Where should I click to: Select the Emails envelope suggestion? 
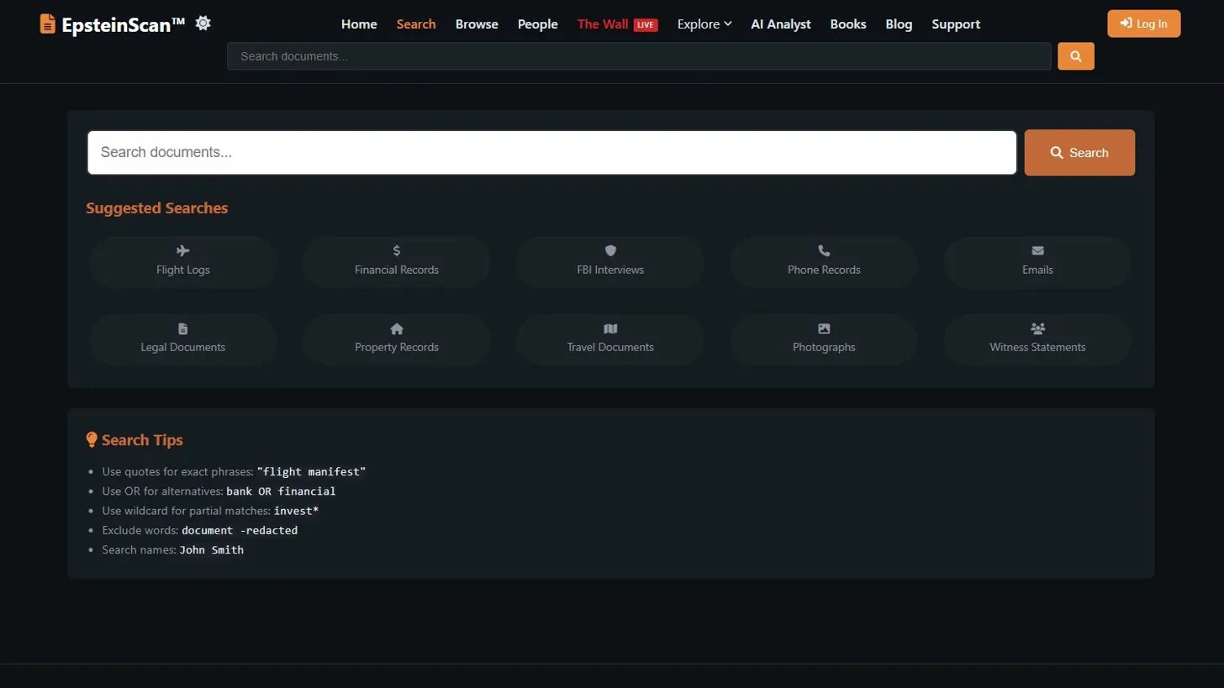tap(1037, 262)
